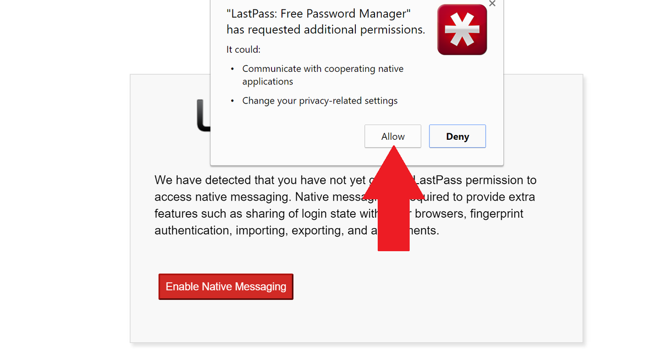The width and height of the screenshot is (658, 363).
Task: Deny the additional permissions request
Action: tap(457, 136)
